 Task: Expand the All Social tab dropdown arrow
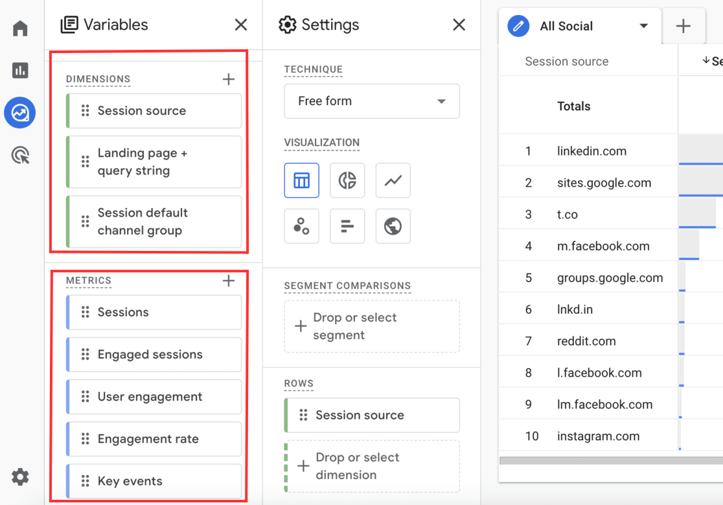pos(643,27)
